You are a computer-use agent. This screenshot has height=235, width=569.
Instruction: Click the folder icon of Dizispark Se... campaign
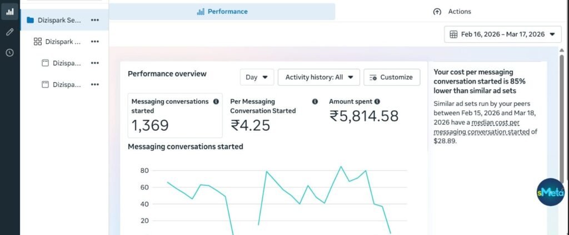click(31, 21)
